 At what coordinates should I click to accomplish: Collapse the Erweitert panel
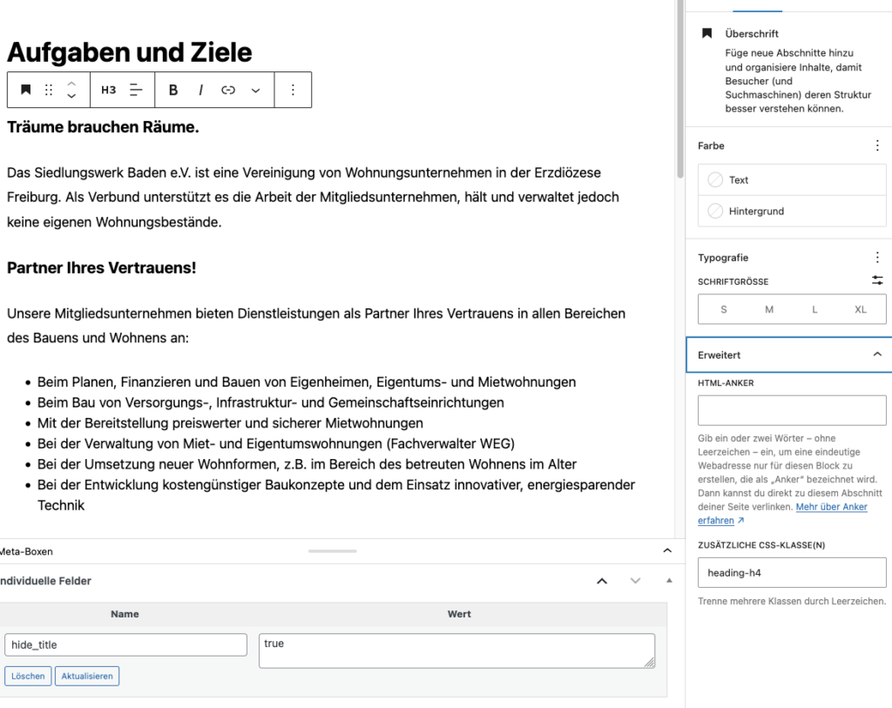pyautogui.click(x=876, y=354)
